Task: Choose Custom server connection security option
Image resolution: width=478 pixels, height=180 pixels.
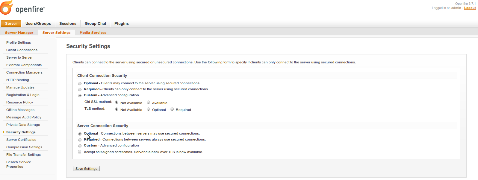Action: coord(80,146)
